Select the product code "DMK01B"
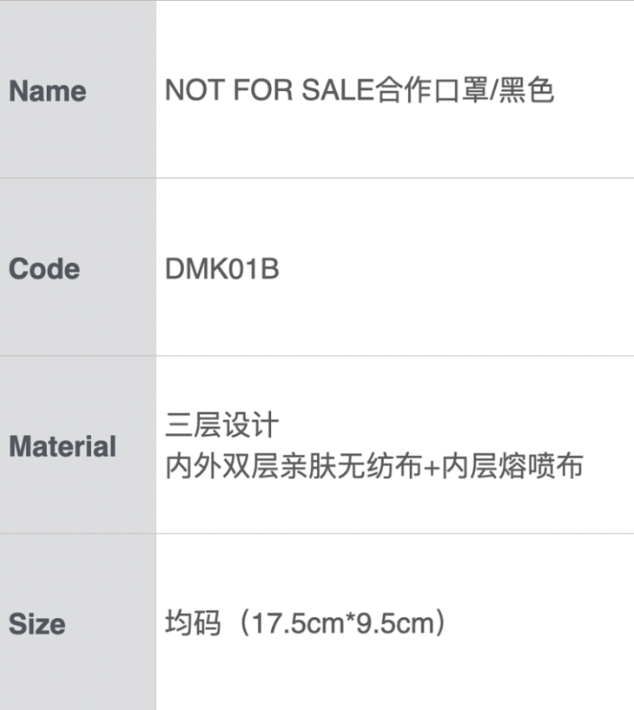The width and height of the screenshot is (634, 710). pyautogui.click(x=221, y=269)
